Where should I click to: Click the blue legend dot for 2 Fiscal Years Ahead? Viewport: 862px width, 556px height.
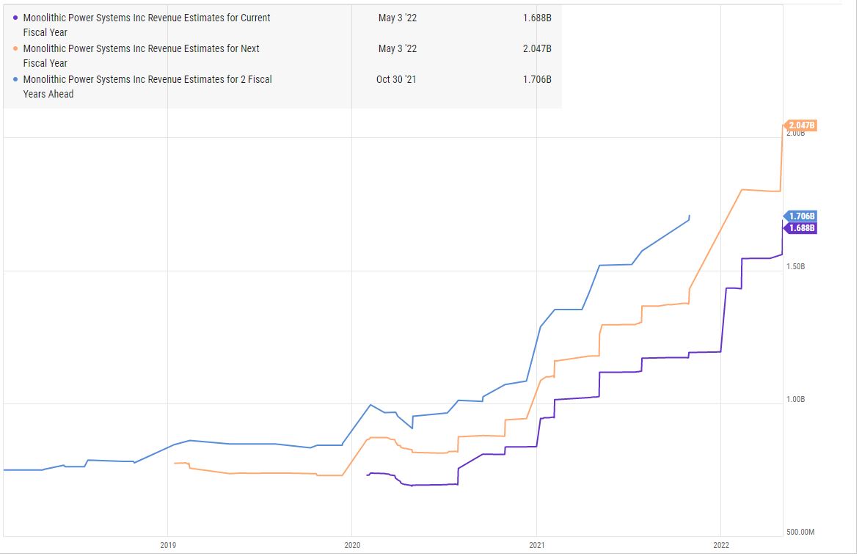click(15, 79)
